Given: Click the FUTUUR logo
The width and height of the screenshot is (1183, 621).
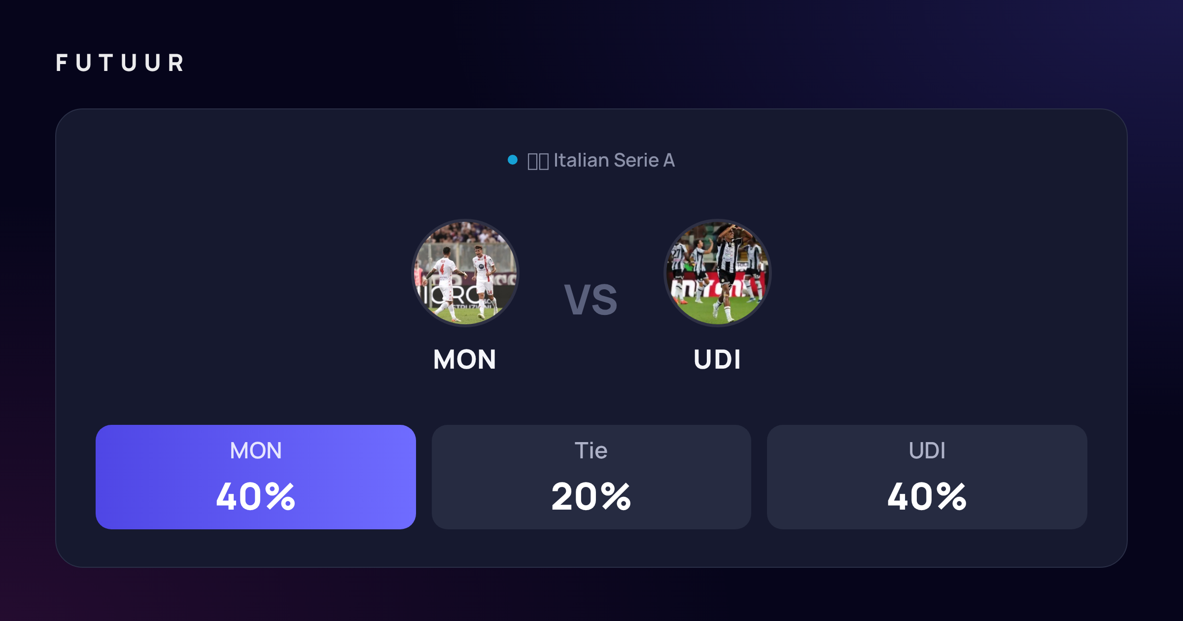Looking at the screenshot, I should [120, 63].
